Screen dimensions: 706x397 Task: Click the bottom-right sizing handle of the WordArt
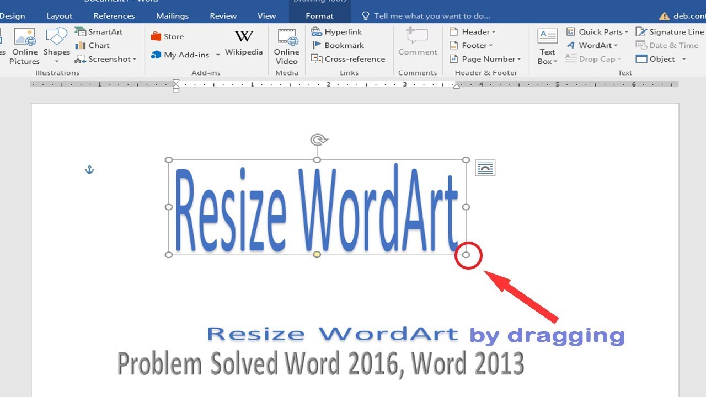click(x=466, y=255)
